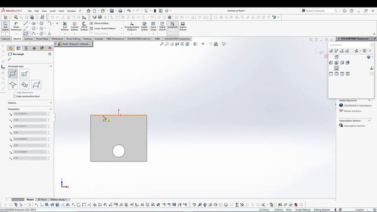Viewport: 377px width, 212px height.
Task: Click the New document icon
Action: (x=94, y=11)
